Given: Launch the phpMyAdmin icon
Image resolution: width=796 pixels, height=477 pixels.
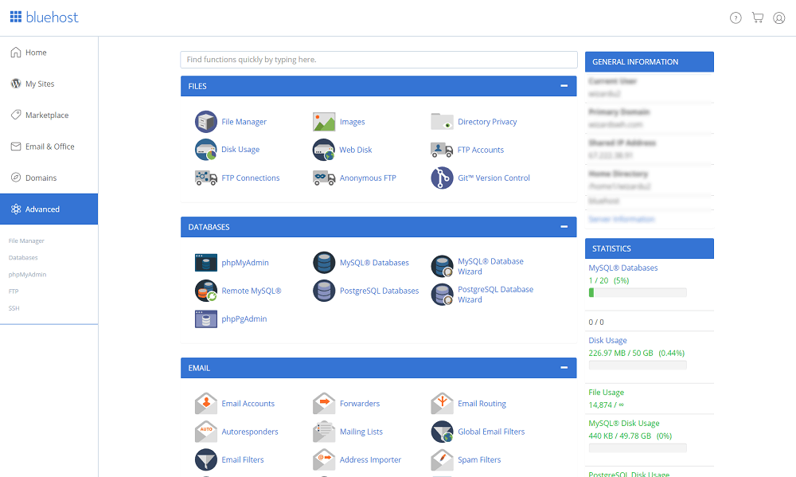Looking at the screenshot, I should click(x=205, y=263).
